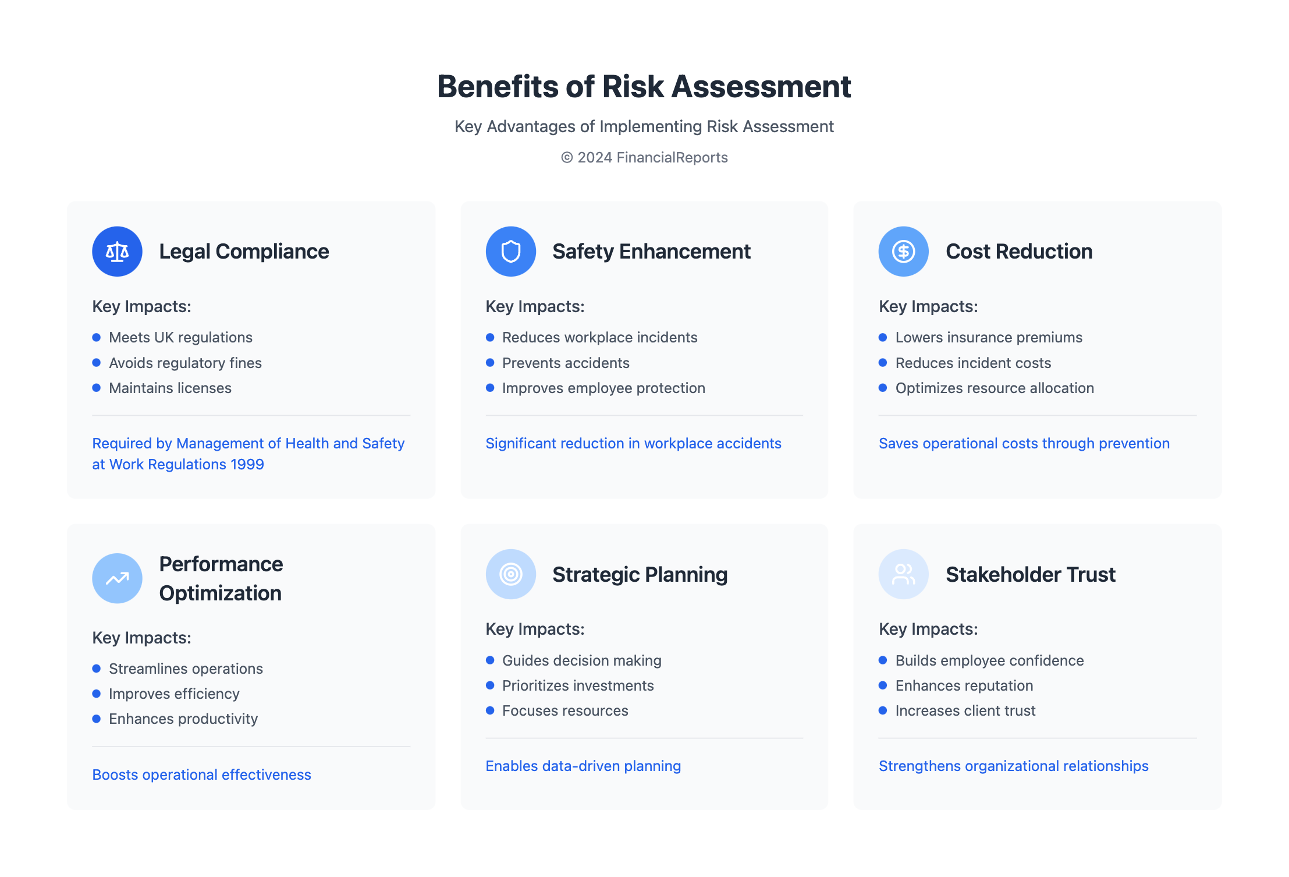Click the Strategic Planning target icon
This screenshot has width=1289, height=877.
(x=510, y=574)
